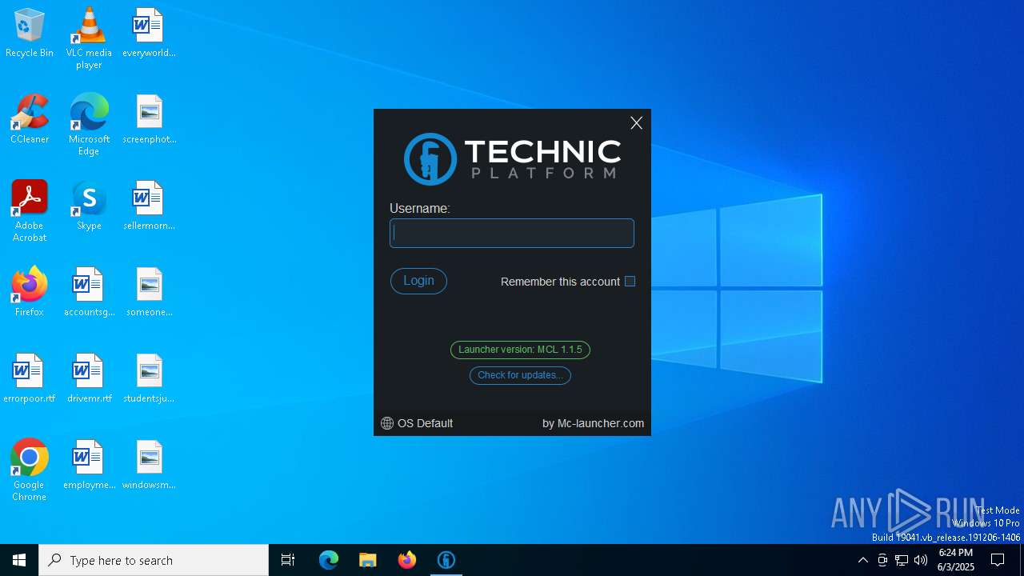Open the taskbar clock and date

[x=956, y=560]
